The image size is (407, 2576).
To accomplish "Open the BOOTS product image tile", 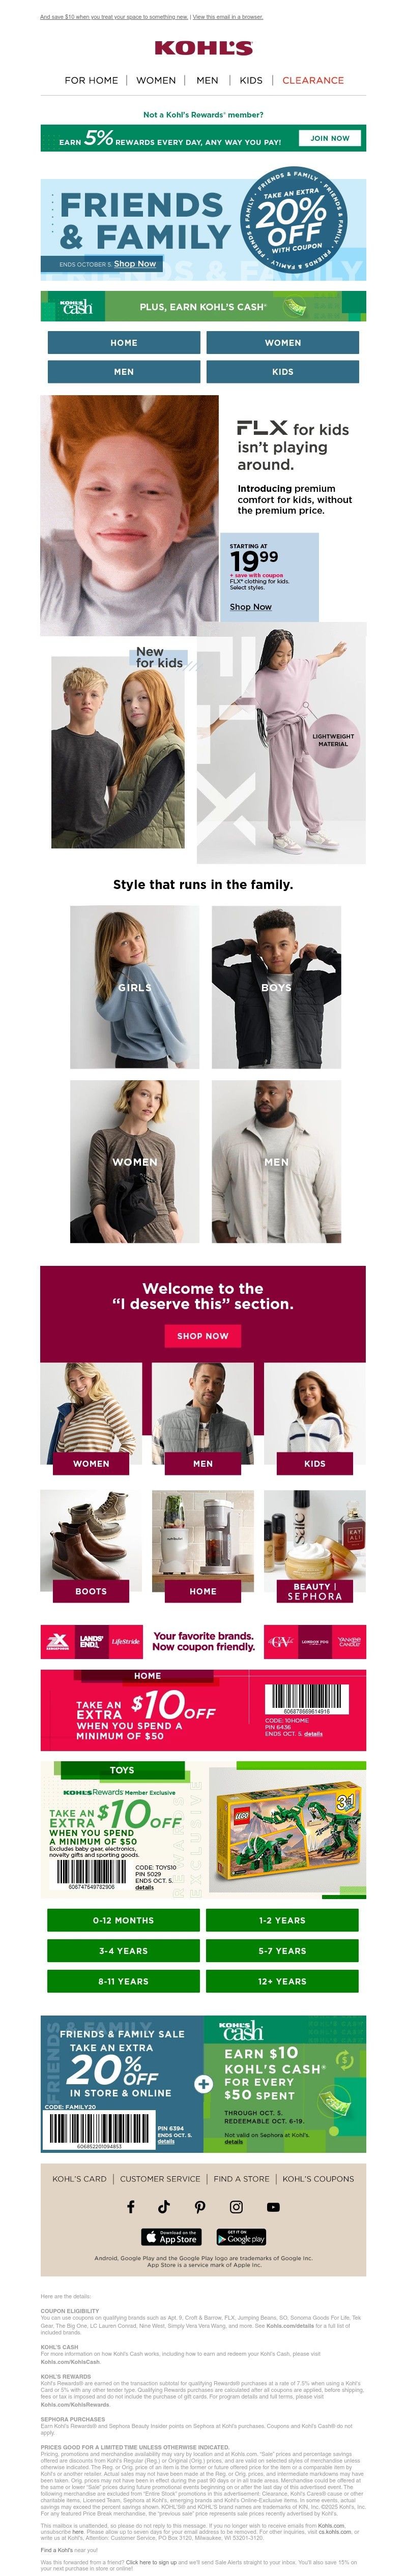I will click(91, 1546).
